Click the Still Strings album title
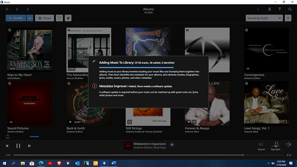297x167 pixels. point(133,128)
